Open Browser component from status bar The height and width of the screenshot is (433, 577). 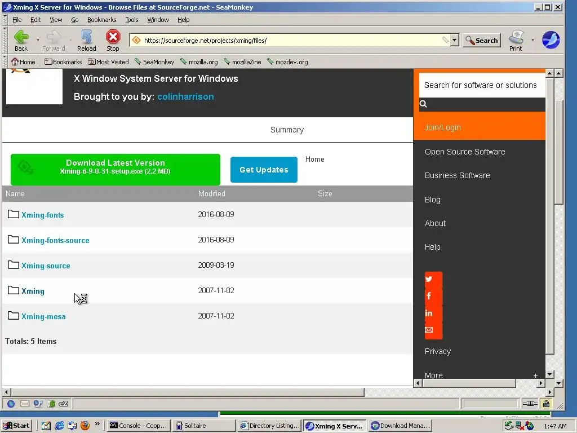point(11,404)
